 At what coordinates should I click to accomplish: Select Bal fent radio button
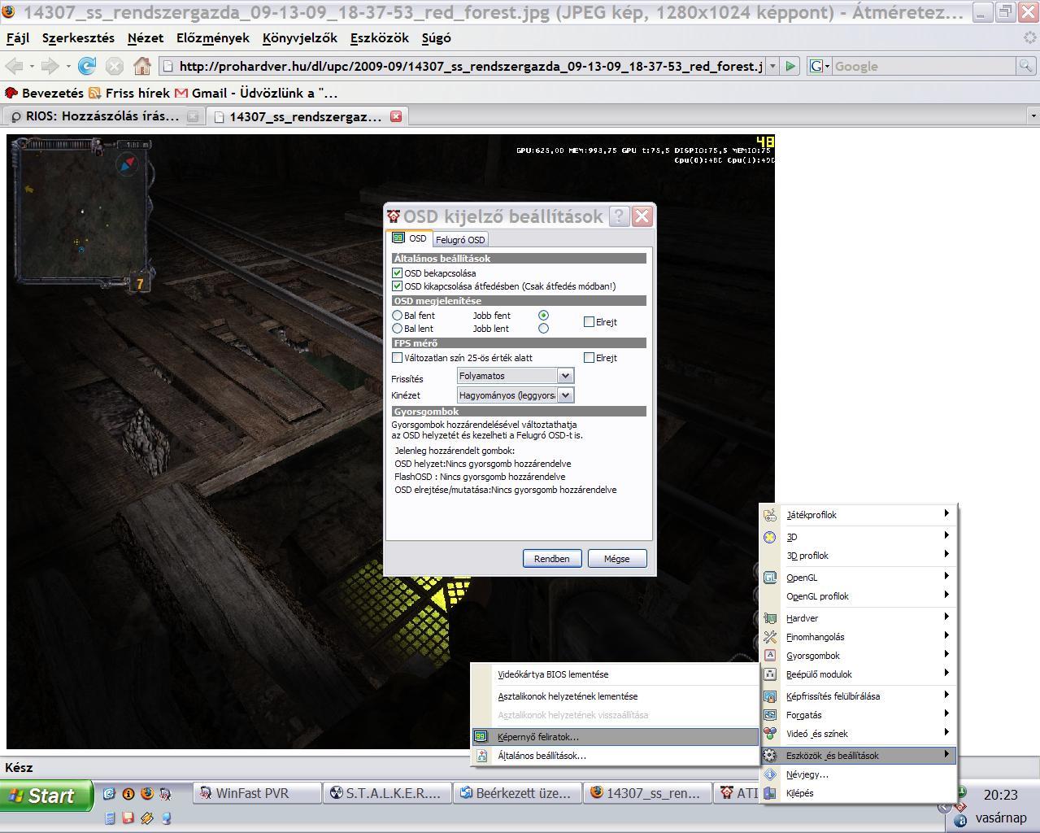(398, 316)
